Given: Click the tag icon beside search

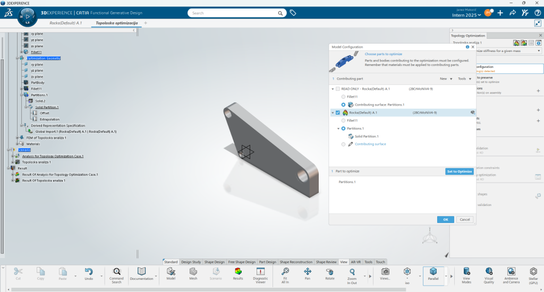Looking at the screenshot, I should [293, 13].
